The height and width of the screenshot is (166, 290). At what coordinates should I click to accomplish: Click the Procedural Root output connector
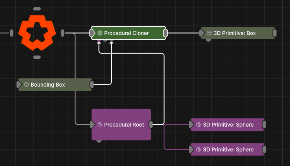[151, 125]
